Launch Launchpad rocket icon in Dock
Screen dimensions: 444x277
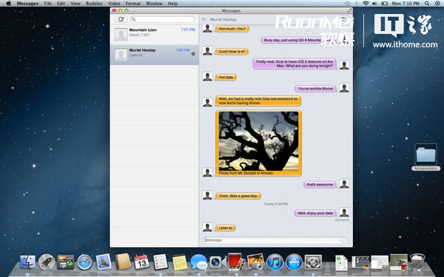tap(47, 262)
